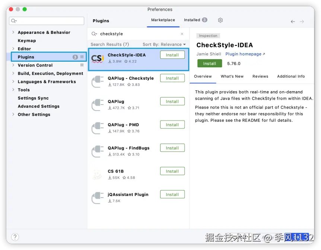Select the CS 61B result title
Screen dimensions: 321x250
pos(116,171)
